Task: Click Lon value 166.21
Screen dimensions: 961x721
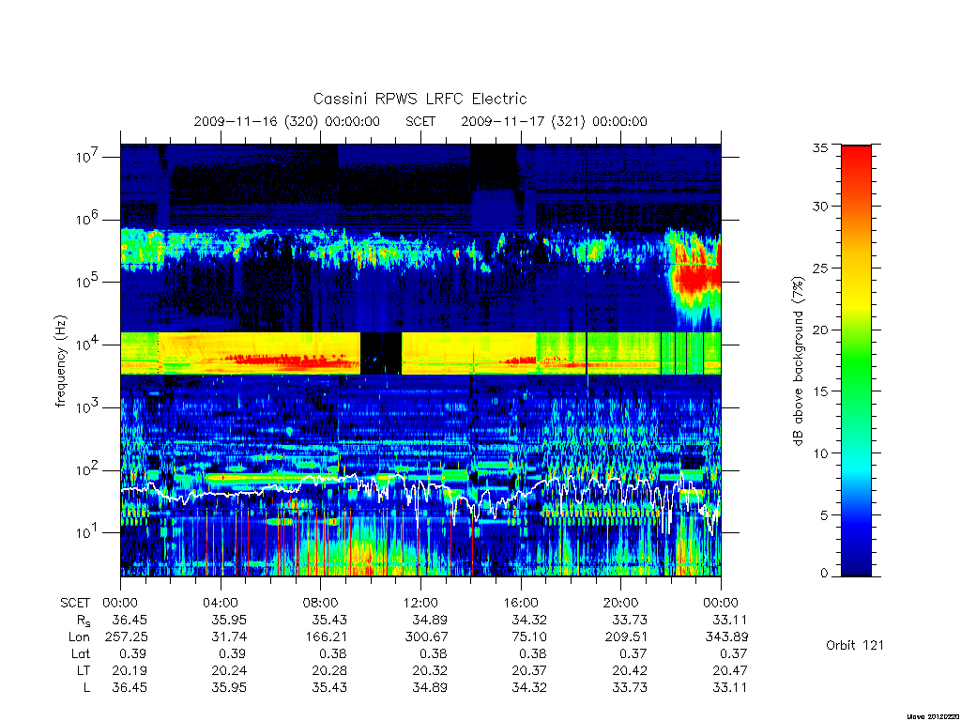Action: tap(326, 637)
